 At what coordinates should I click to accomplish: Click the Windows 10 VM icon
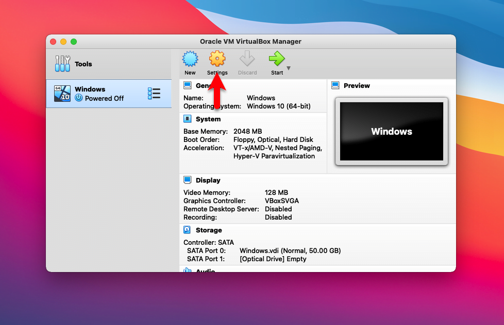coord(62,94)
